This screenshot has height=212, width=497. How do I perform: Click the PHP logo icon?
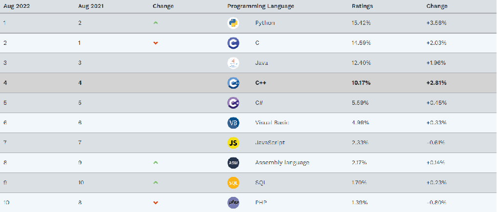click(x=233, y=203)
